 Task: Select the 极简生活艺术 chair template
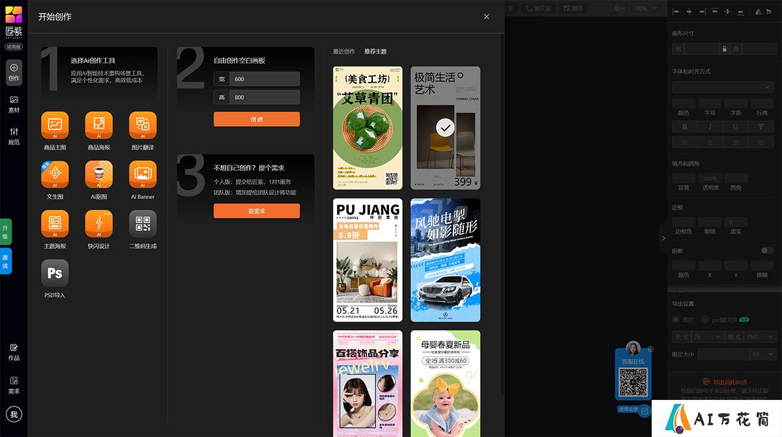(445, 128)
